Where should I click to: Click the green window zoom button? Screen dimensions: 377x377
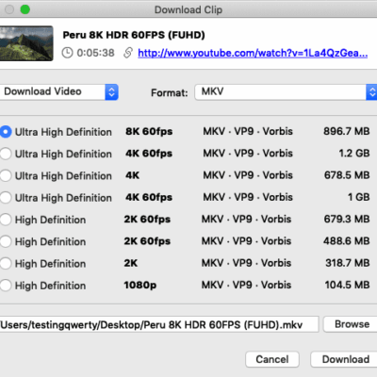coord(25,9)
